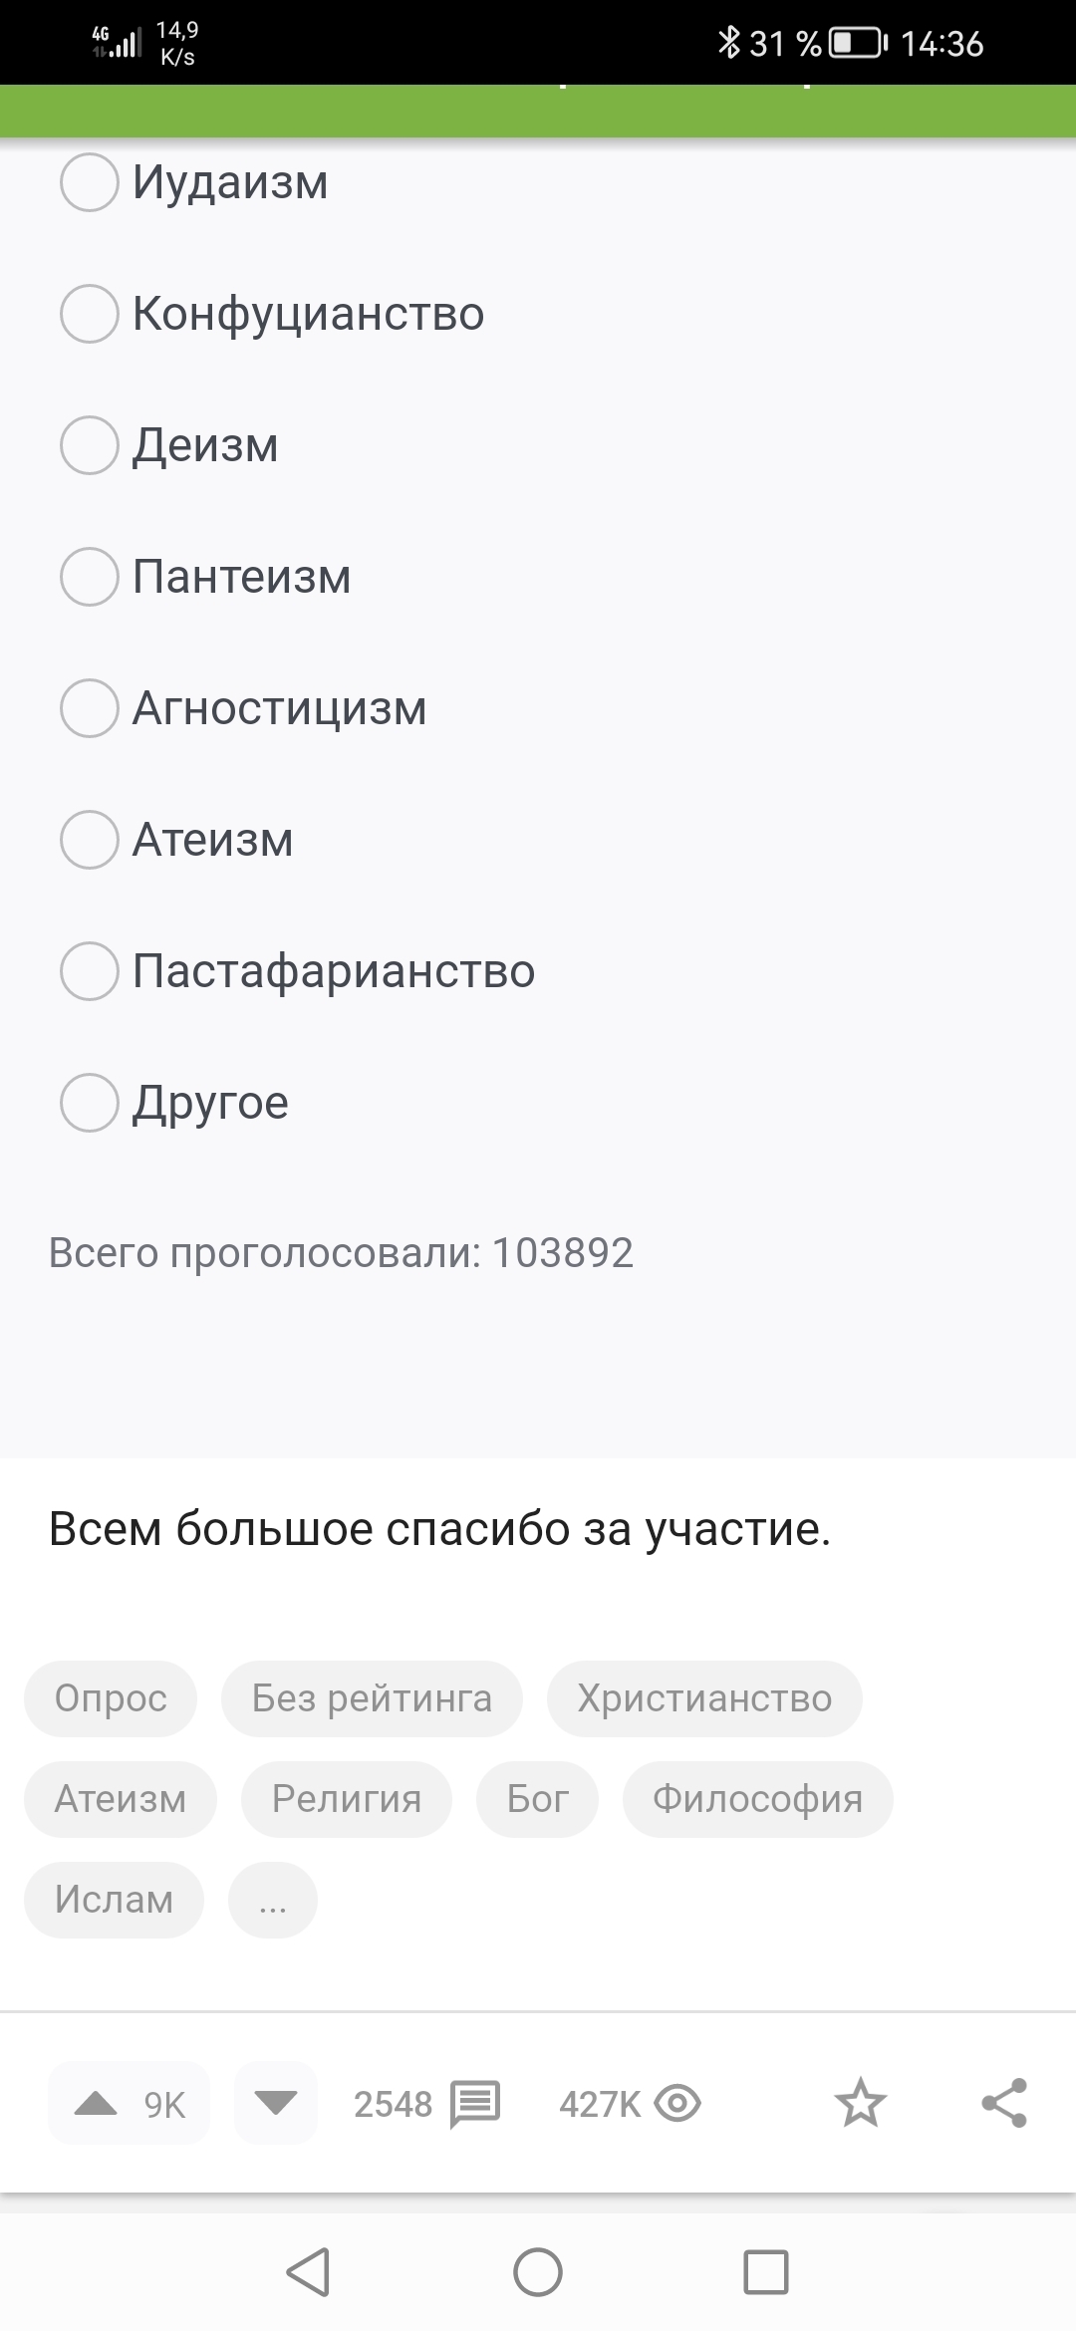Image resolution: width=1076 pixels, height=2331 pixels.
Task: Select the Другое radio option
Action: coord(90,1103)
